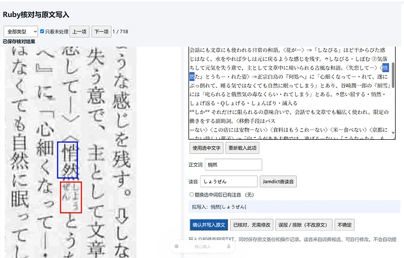Click the 已保存核对结果 status message
Screen dimensions: 404x258
[x=19, y=42]
